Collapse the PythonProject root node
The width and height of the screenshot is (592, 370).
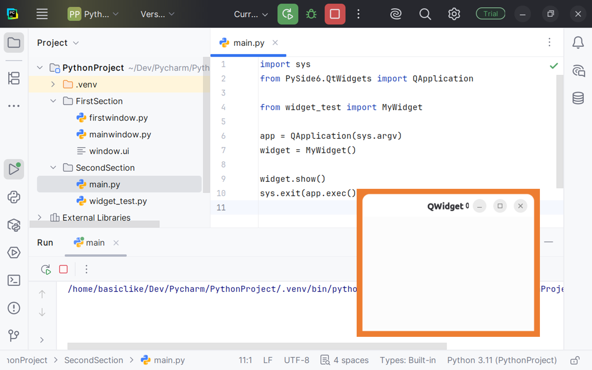tap(40, 68)
